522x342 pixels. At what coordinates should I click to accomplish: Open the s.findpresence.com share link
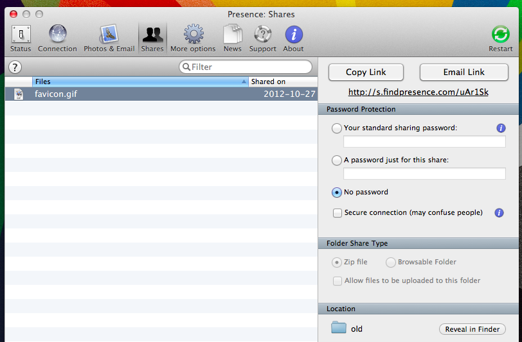[x=419, y=92]
